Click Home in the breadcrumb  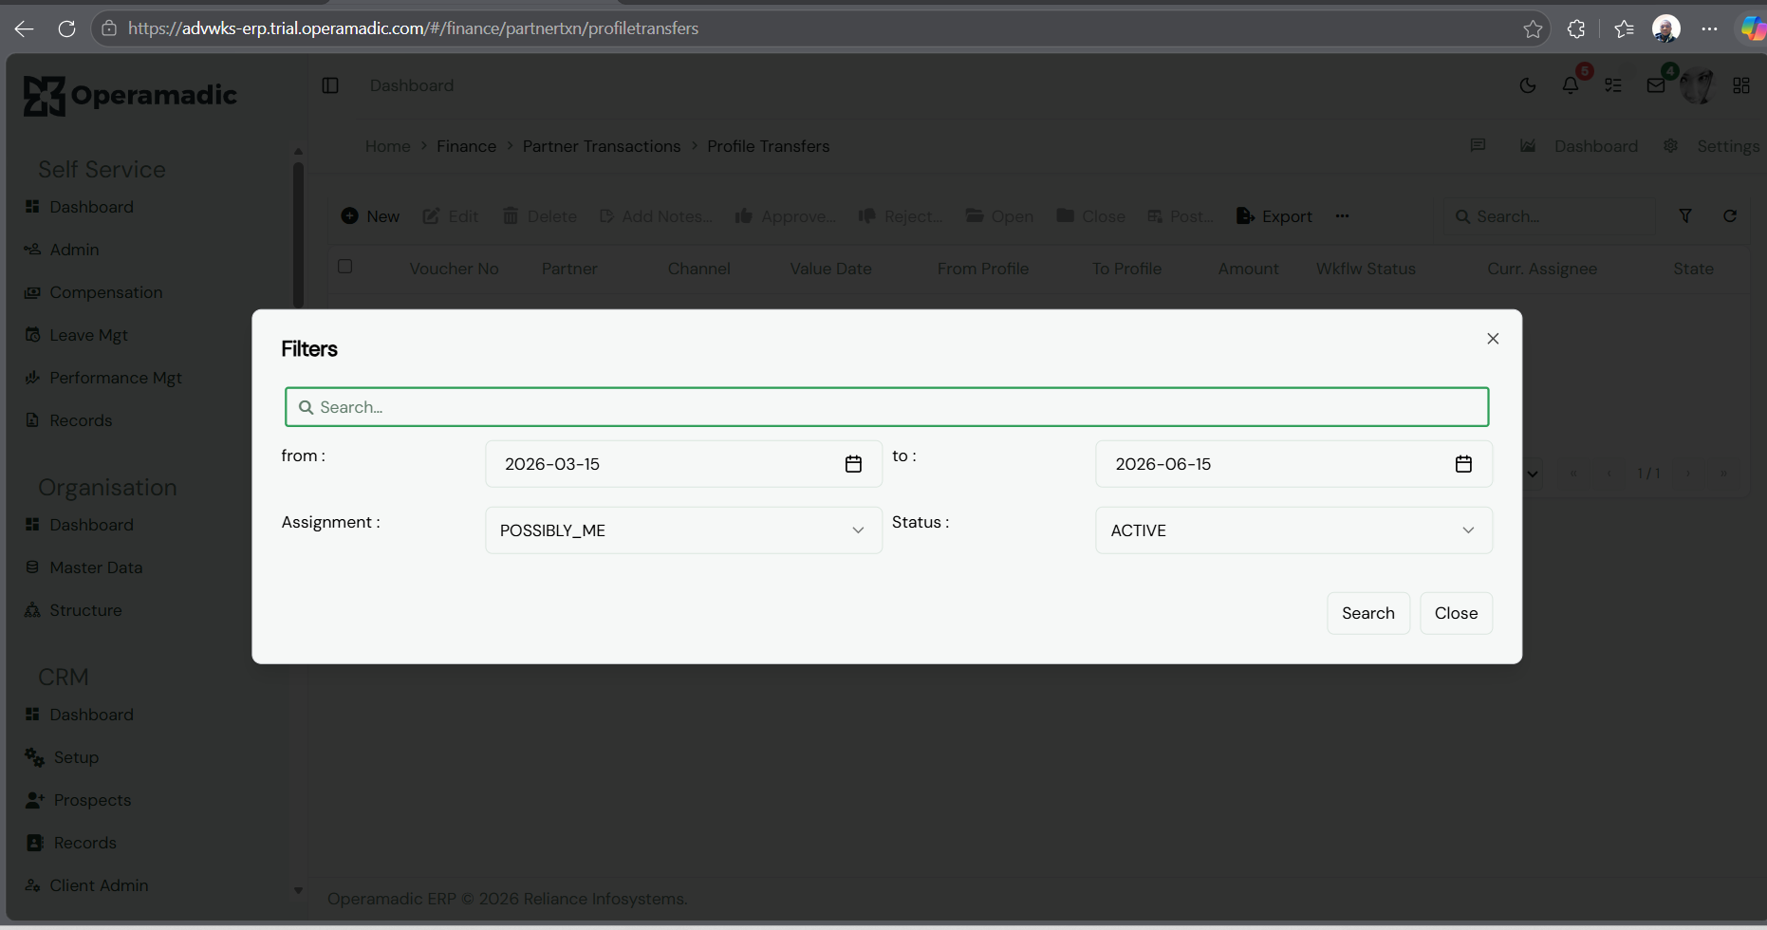[x=387, y=146]
